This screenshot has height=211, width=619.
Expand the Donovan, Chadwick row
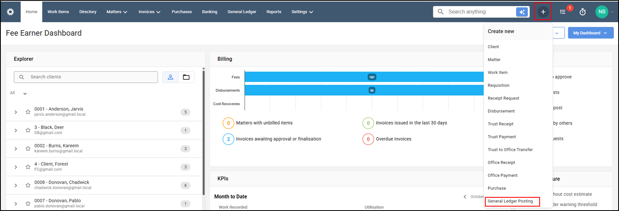[x=16, y=185]
